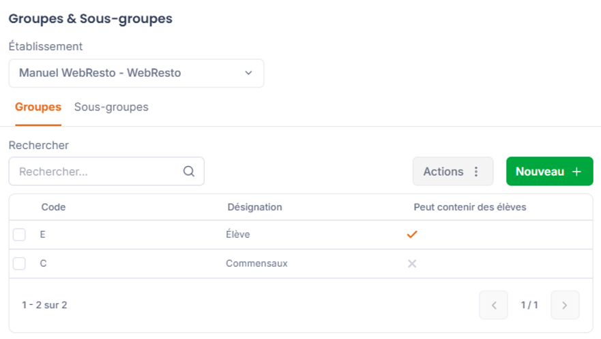Click the grey cross for Commensaux
The width and height of the screenshot is (601, 339).
tap(412, 263)
